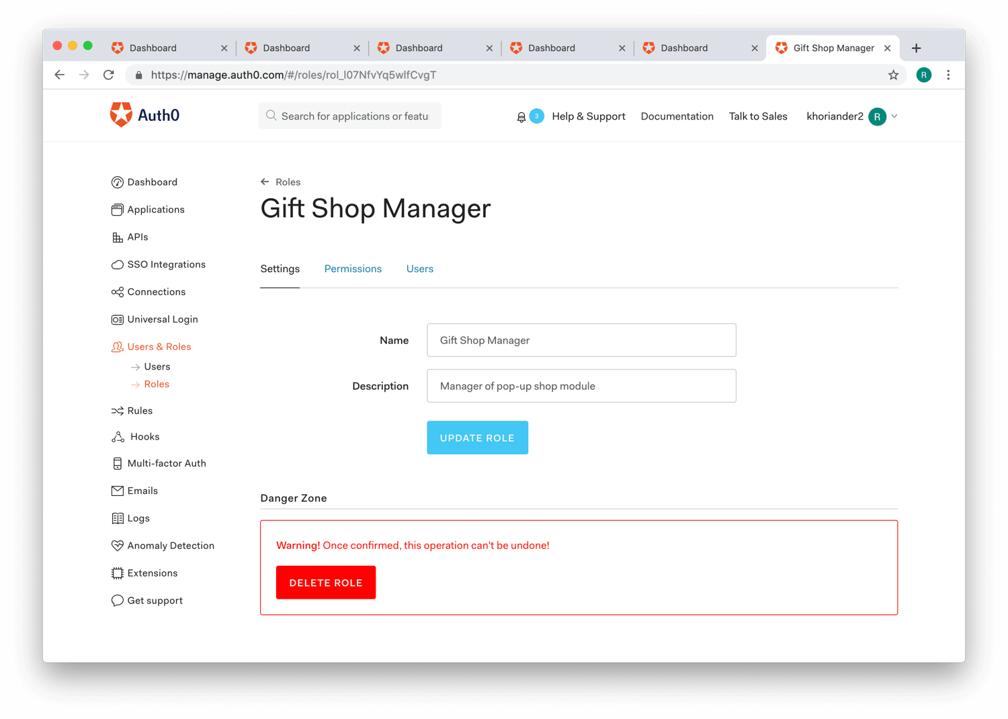This screenshot has width=1008, height=719.
Task: Select the Settings tab
Action: pos(280,269)
